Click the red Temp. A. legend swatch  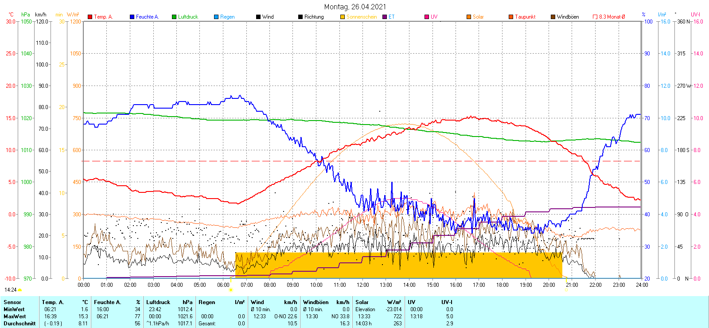coord(90,17)
